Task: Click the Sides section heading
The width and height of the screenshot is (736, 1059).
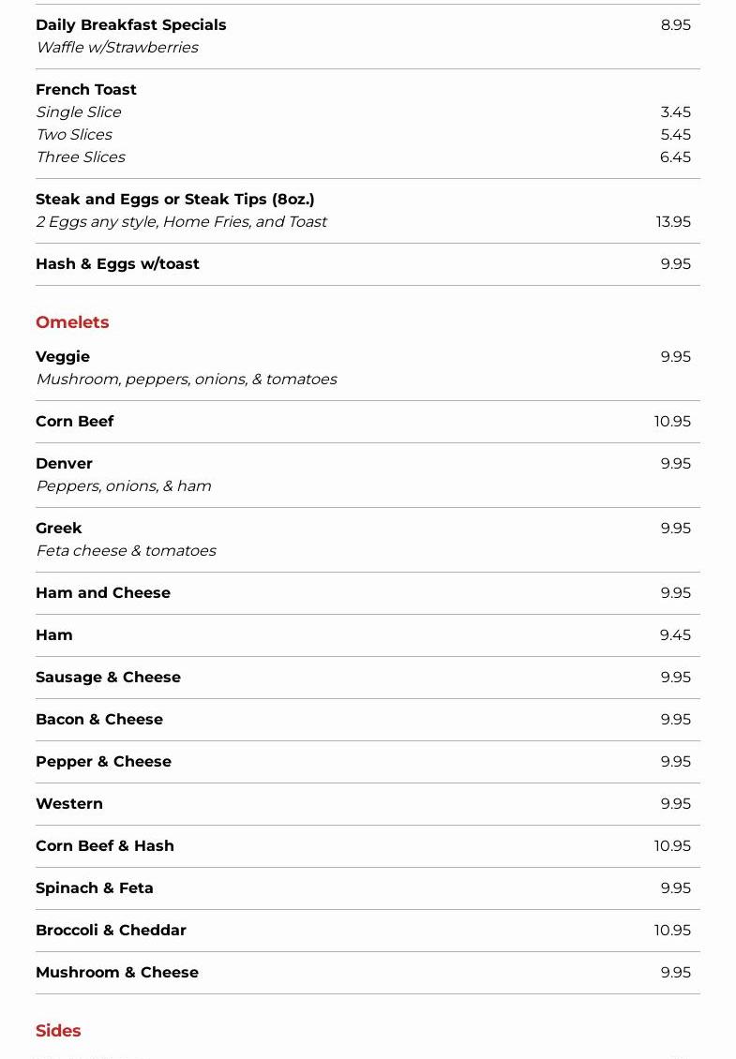Action: point(58,1031)
